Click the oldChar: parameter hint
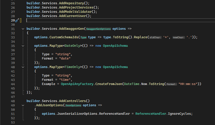The height and width of the screenshot is (125, 215). coord(155,37)
